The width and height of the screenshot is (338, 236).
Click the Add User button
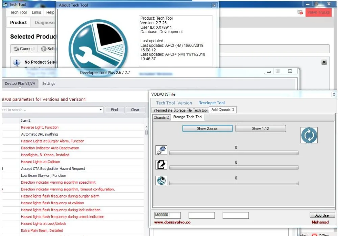(x=322, y=215)
